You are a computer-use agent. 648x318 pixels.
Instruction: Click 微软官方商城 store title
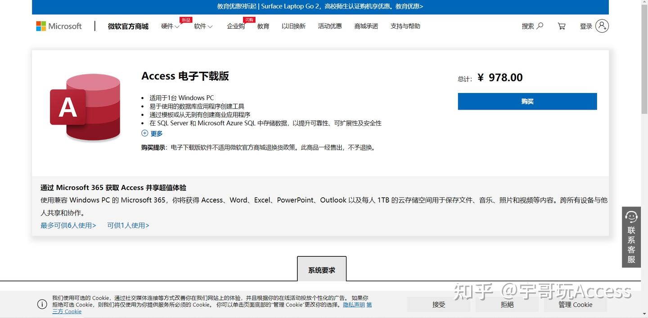point(128,26)
